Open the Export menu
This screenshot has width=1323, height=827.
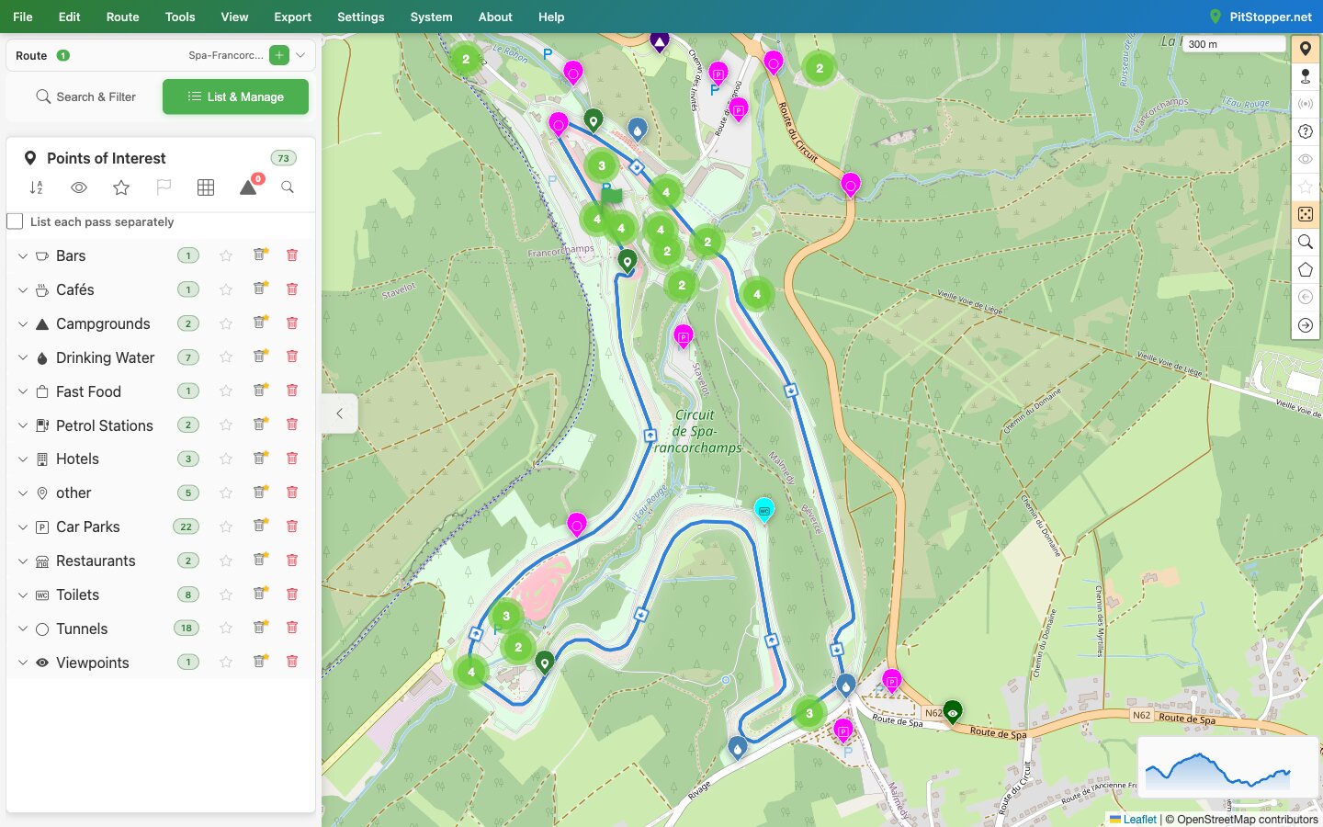(292, 17)
